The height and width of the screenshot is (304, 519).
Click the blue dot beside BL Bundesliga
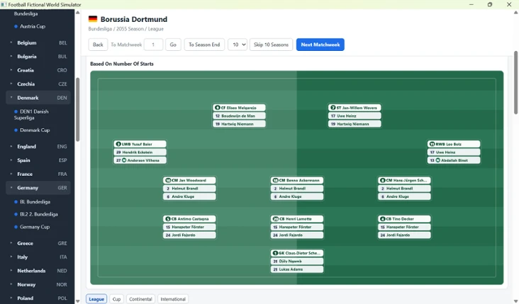(x=16, y=201)
